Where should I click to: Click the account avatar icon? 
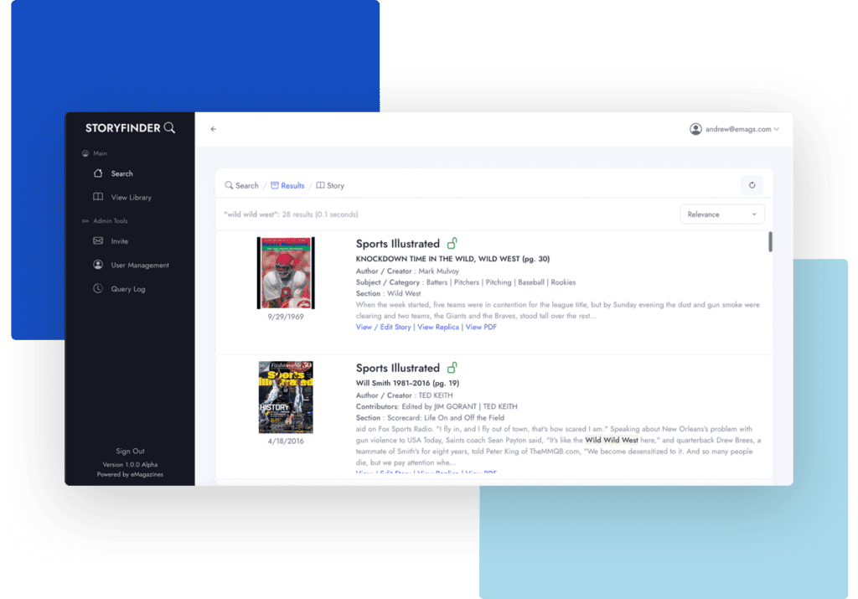point(695,129)
